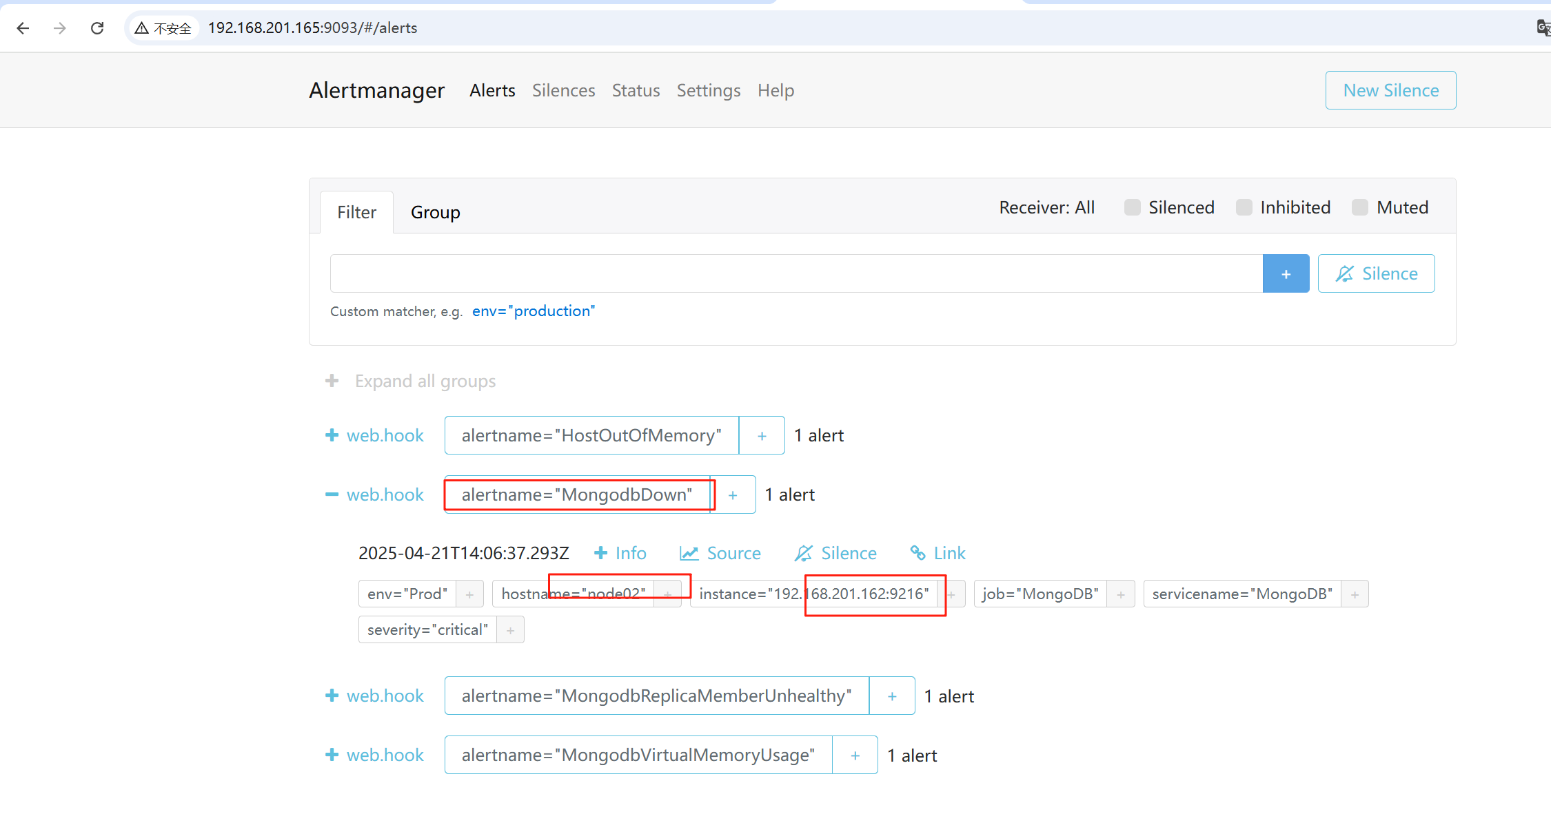Image resolution: width=1551 pixels, height=814 pixels.
Task: Check the Muted checkbox
Action: point(1359,208)
